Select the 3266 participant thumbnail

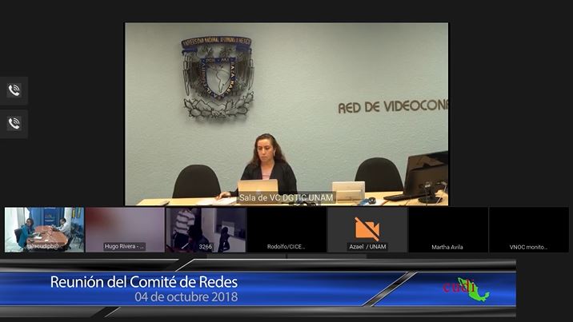tap(206, 230)
